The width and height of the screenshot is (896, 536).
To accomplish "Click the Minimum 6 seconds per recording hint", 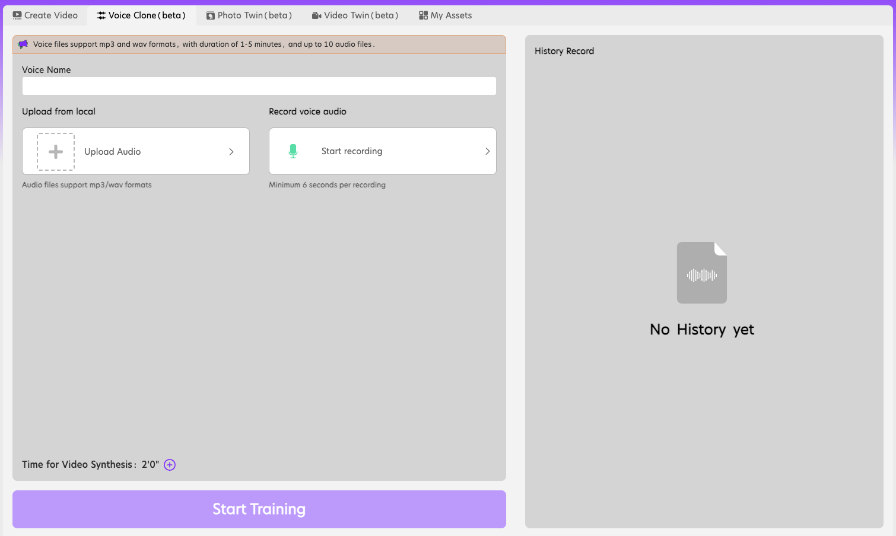I will point(327,185).
